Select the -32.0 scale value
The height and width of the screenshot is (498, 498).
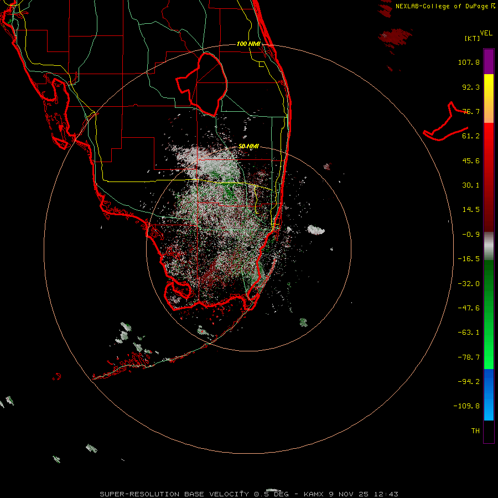click(x=469, y=284)
